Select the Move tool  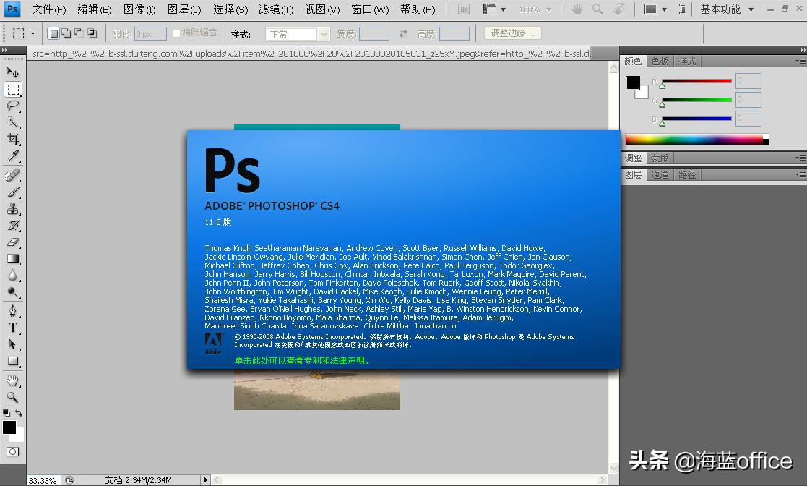(x=12, y=72)
